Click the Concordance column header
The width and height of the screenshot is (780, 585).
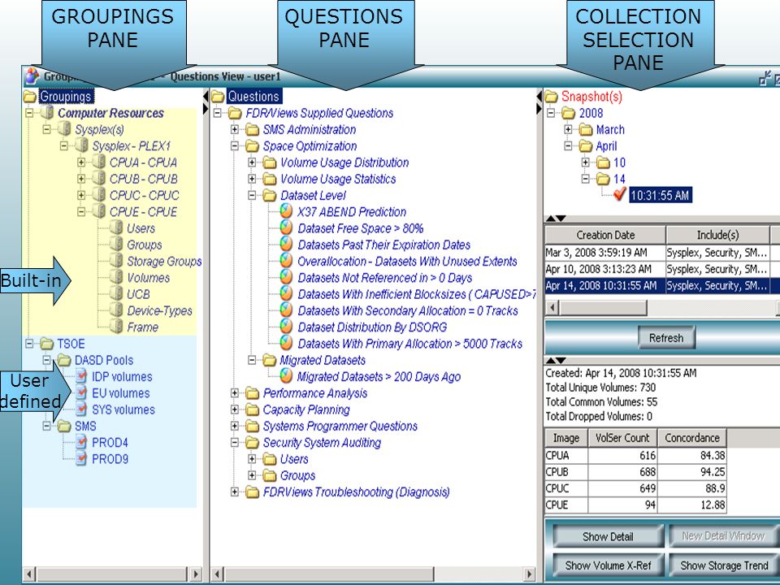click(692, 438)
